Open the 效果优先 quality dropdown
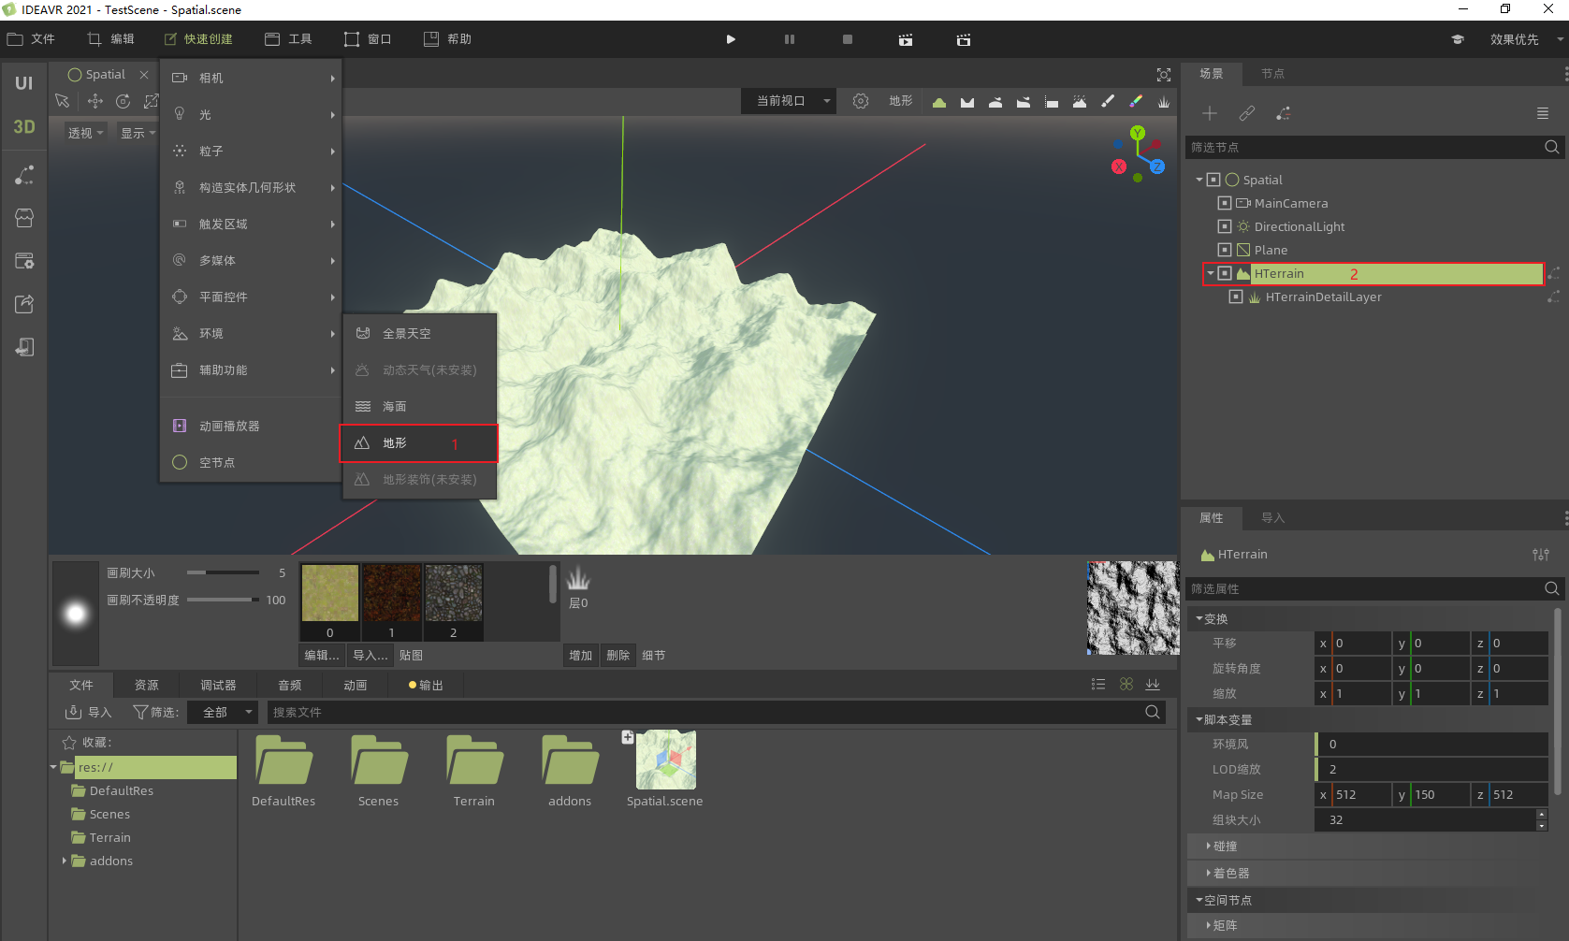1569x941 pixels. coord(1526,39)
